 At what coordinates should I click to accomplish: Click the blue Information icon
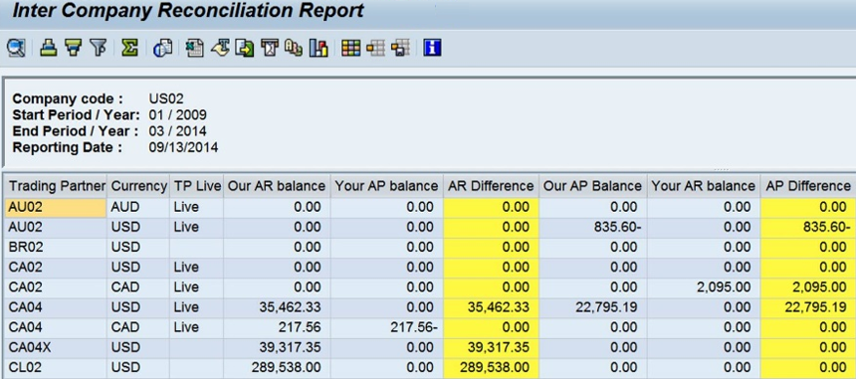tap(432, 48)
